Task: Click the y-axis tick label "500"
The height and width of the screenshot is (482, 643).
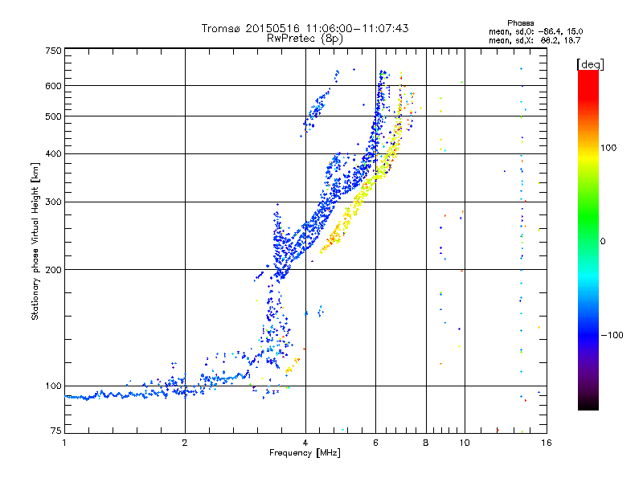Action: click(x=53, y=116)
